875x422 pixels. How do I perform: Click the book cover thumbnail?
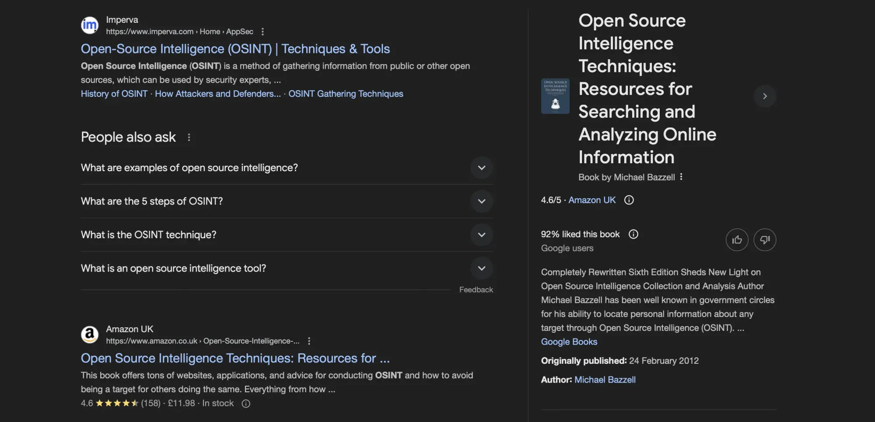[x=555, y=96]
